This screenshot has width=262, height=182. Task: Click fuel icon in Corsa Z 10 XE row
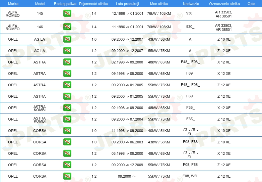67,142
